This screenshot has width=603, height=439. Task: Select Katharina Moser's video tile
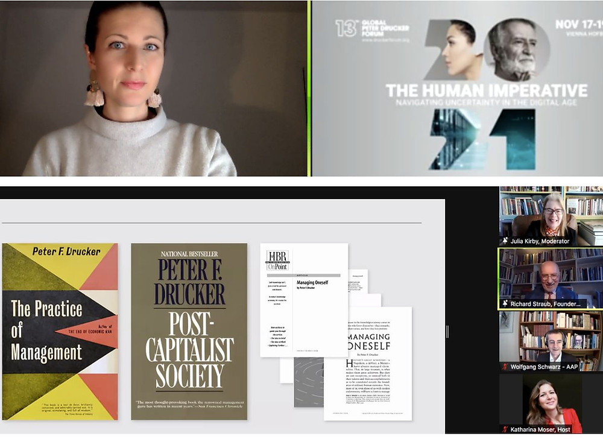click(551, 404)
